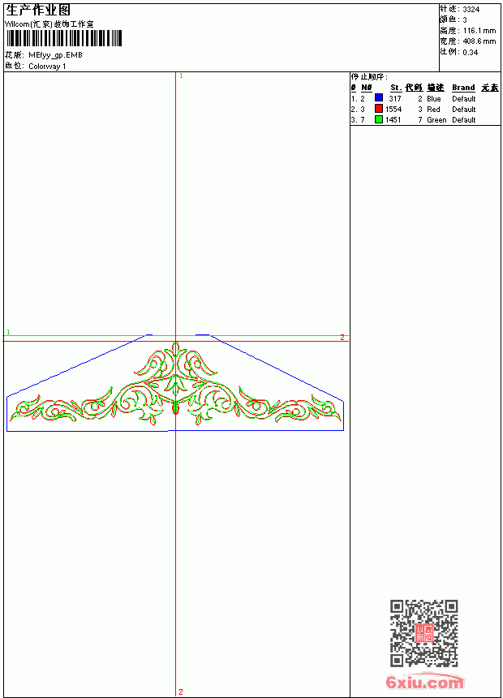Click the MEfyy_gp.EMB file name
The image size is (503, 698).
(x=55, y=55)
